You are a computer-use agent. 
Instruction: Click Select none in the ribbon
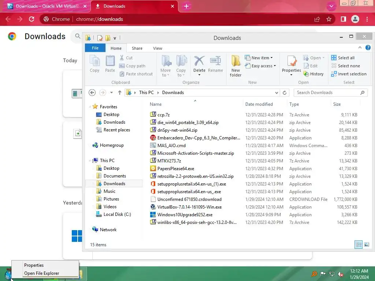pos(346,66)
